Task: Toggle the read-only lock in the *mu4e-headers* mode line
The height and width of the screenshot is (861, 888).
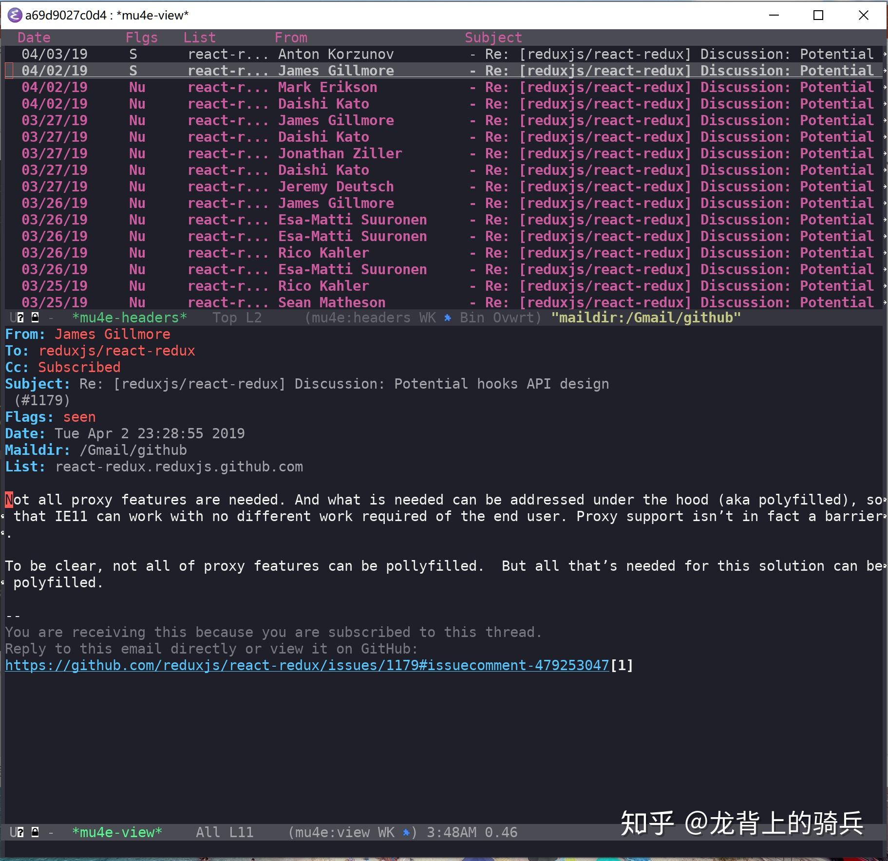Action: [34, 318]
